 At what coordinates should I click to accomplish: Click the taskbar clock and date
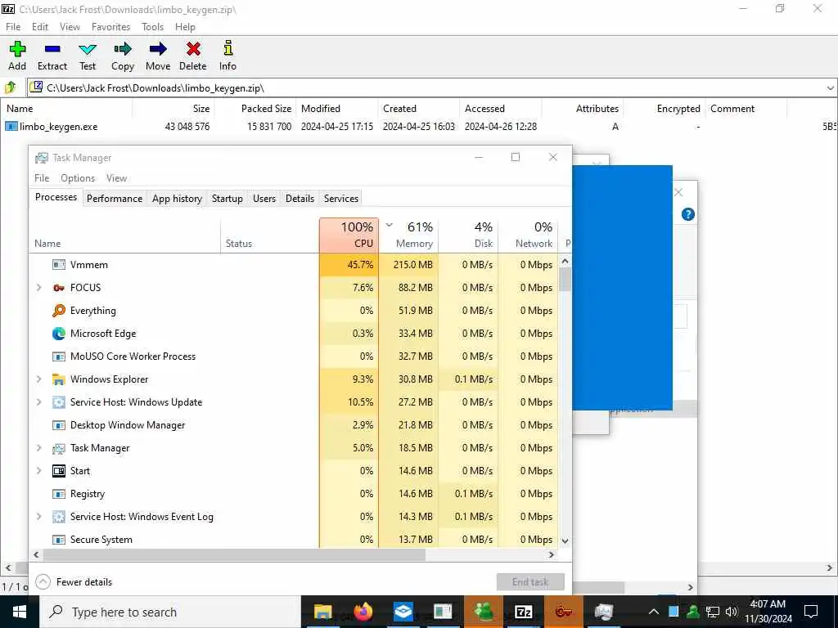pos(768,612)
